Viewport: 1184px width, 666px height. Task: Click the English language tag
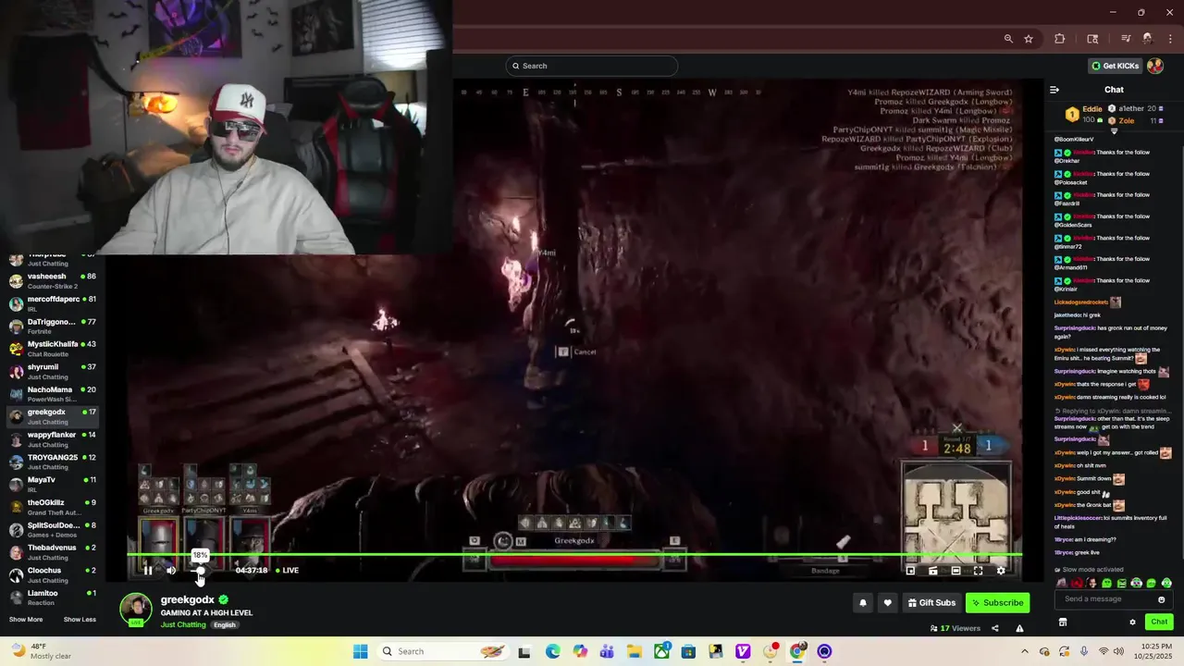coord(225,625)
